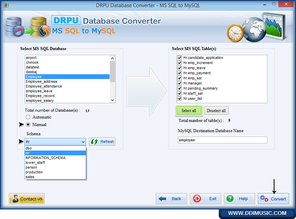
Task: Toggle the Hr.manager checkbox
Action: 180,83
